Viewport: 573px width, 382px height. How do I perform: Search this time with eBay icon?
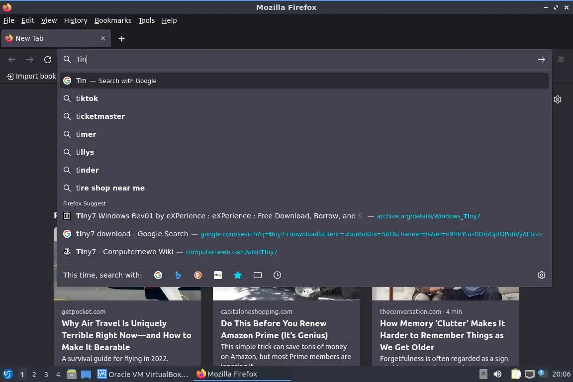pyautogui.click(x=218, y=275)
